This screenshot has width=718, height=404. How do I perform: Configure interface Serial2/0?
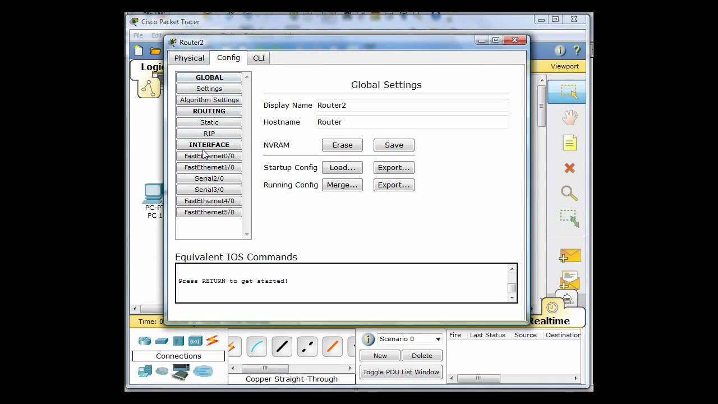[209, 178]
